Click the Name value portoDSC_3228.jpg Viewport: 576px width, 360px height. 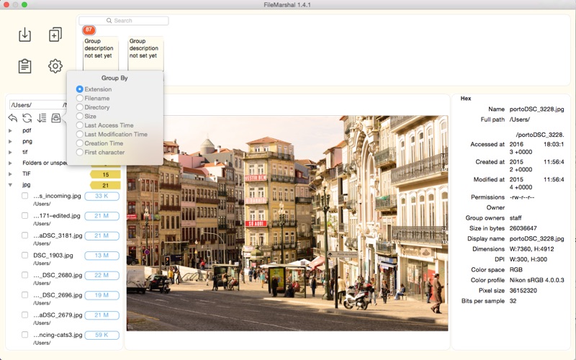click(x=536, y=109)
